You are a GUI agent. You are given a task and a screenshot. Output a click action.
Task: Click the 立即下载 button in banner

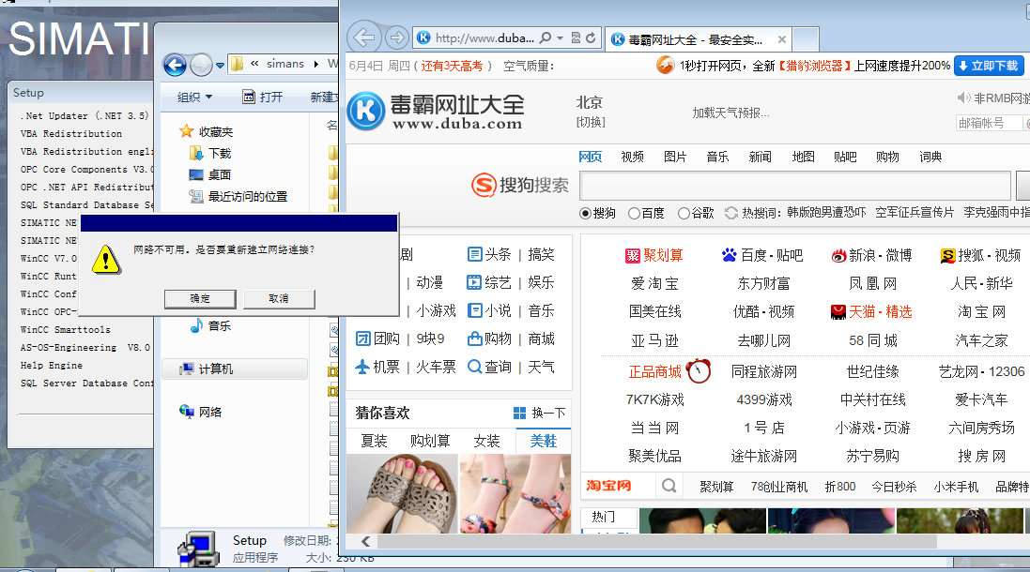(x=988, y=66)
